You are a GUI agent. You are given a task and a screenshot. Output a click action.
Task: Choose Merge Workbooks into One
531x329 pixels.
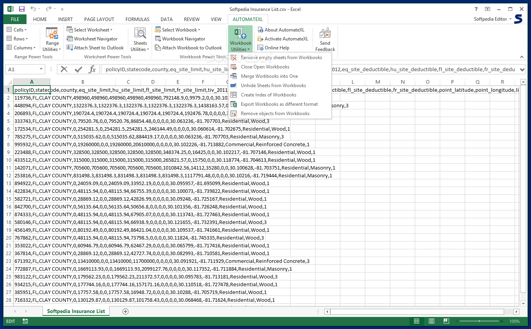280,76
